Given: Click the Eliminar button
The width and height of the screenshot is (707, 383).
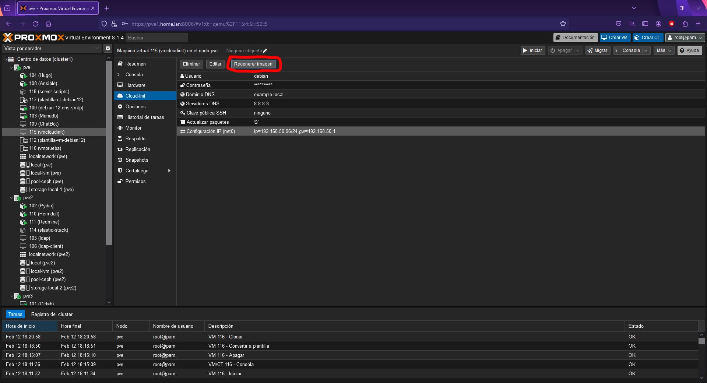Looking at the screenshot, I should [x=191, y=64].
